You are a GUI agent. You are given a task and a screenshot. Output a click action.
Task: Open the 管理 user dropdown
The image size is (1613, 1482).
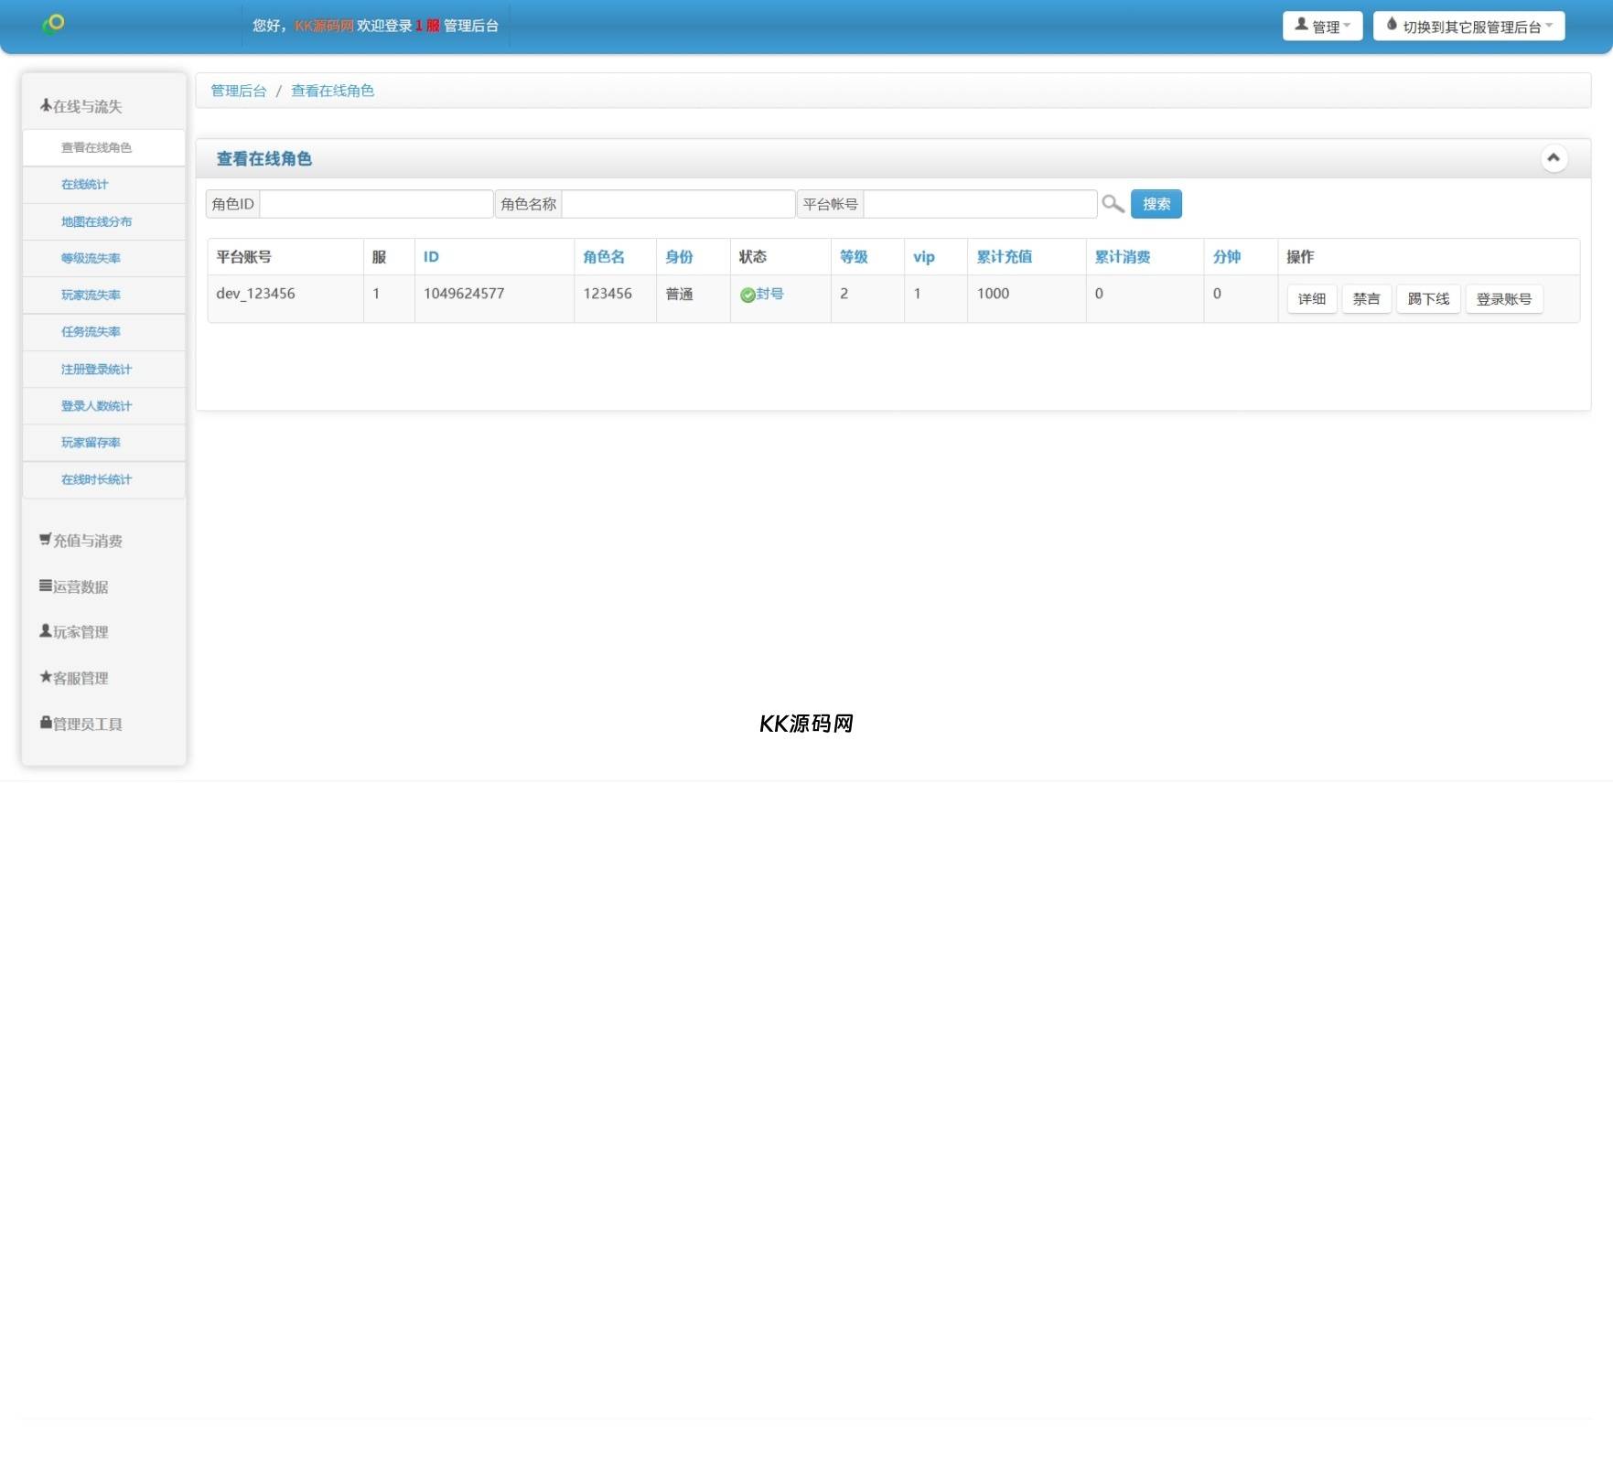(x=1322, y=27)
